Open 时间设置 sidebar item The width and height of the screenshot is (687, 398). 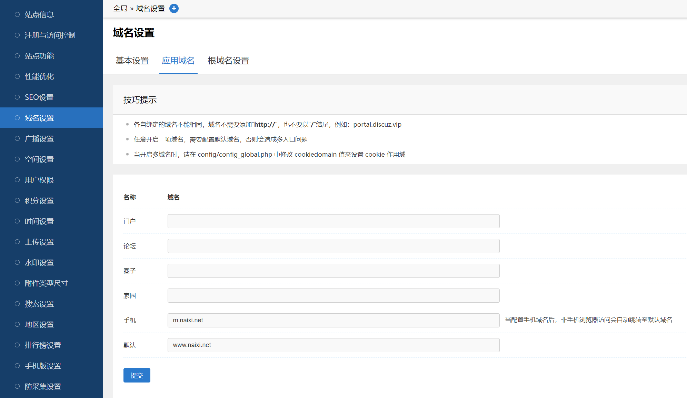(39, 221)
